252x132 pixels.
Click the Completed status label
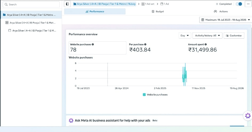coord(225,4)
